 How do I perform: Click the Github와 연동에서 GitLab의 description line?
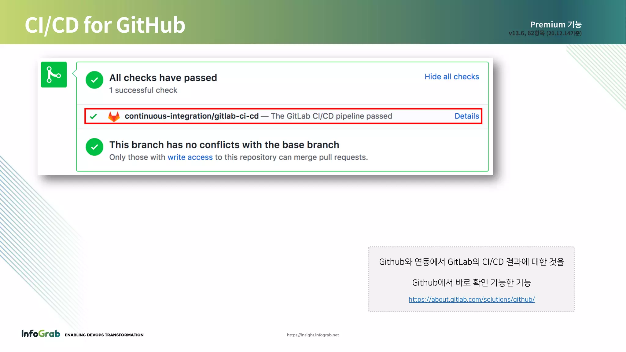pos(472,262)
